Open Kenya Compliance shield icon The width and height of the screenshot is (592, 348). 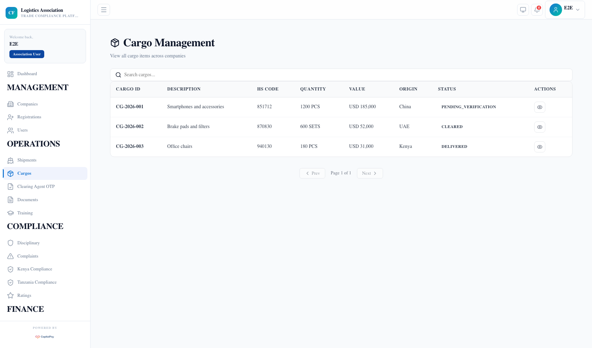coord(10,269)
